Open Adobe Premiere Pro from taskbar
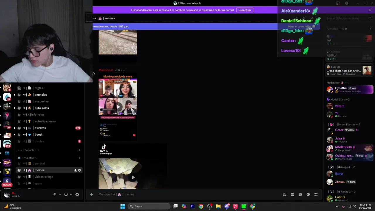The width and height of the screenshot is (375, 211). click(x=192, y=206)
